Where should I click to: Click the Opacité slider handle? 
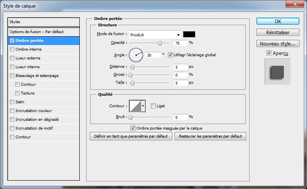[x=160, y=43]
